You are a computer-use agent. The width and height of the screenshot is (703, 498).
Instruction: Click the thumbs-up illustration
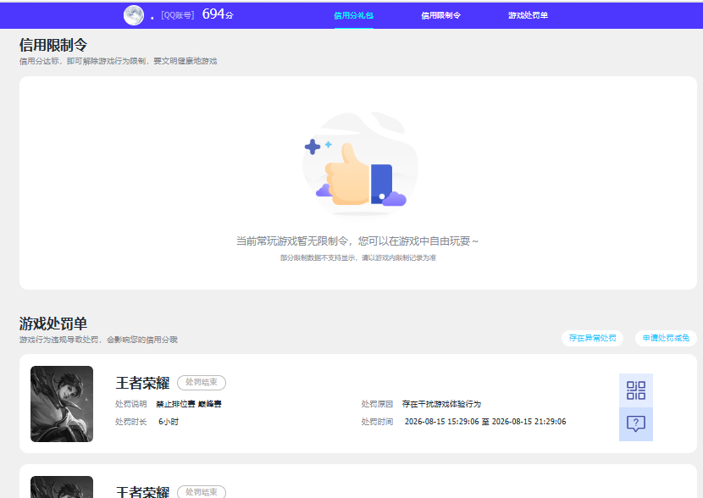(360, 164)
